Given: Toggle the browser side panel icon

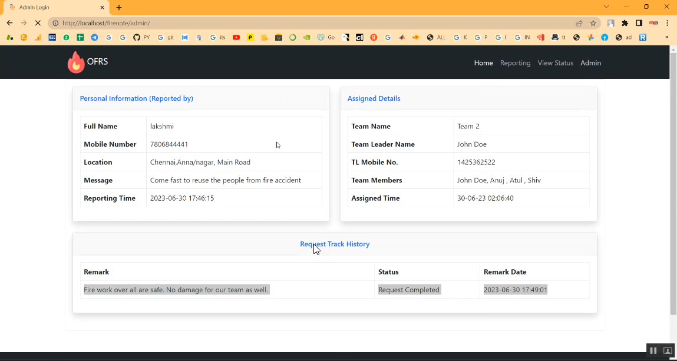Looking at the screenshot, I should [x=639, y=23].
